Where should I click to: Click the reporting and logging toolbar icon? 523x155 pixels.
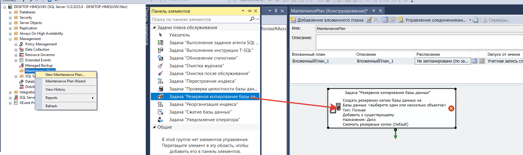476,20
